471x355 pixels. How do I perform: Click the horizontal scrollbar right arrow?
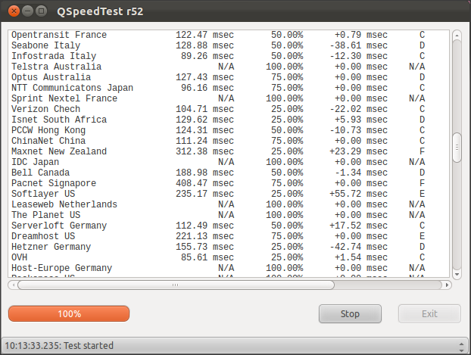[447, 285]
